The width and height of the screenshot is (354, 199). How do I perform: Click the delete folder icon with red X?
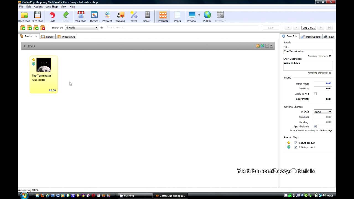pos(43,28)
